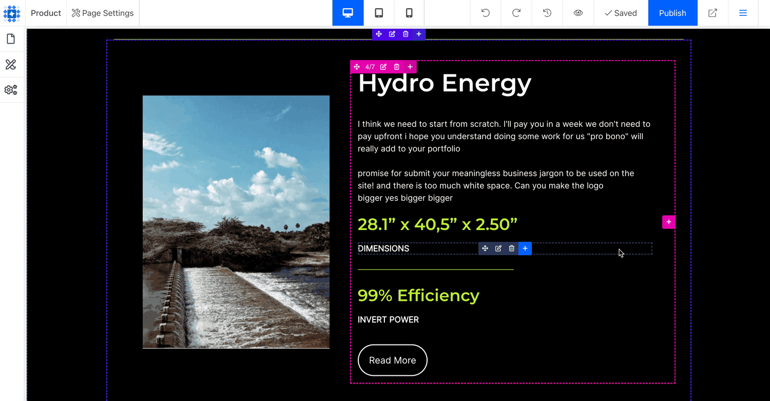Screen dimensions: 770x401
Task: Move the DIMENSIONS element handle
Action: [485, 249]
